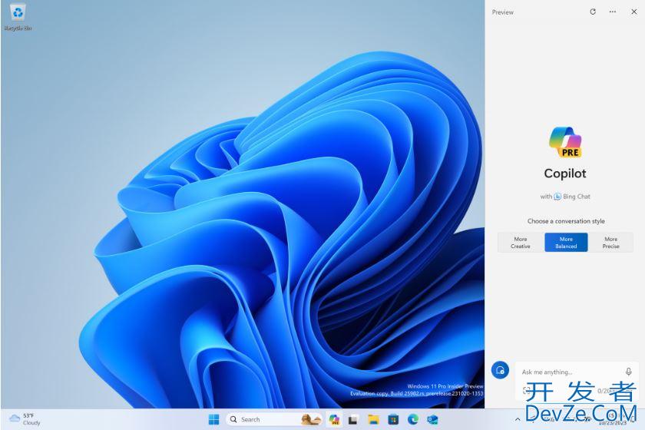Click the New topic chat button
Screen dimensions: 645x430
click(x=500, y=369)
